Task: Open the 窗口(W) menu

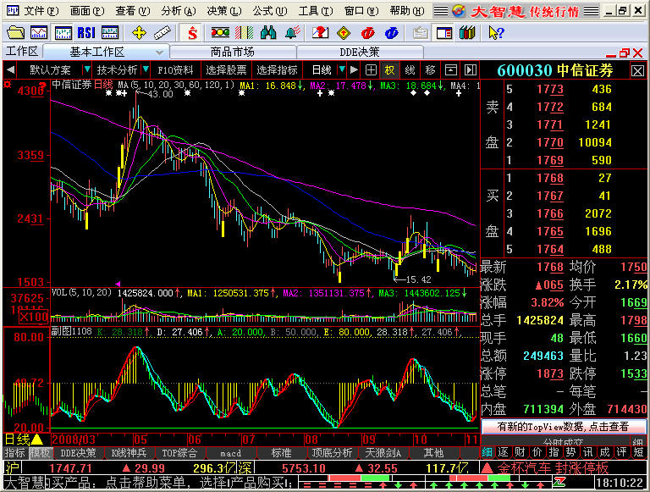Action: (x=361, y=11)
